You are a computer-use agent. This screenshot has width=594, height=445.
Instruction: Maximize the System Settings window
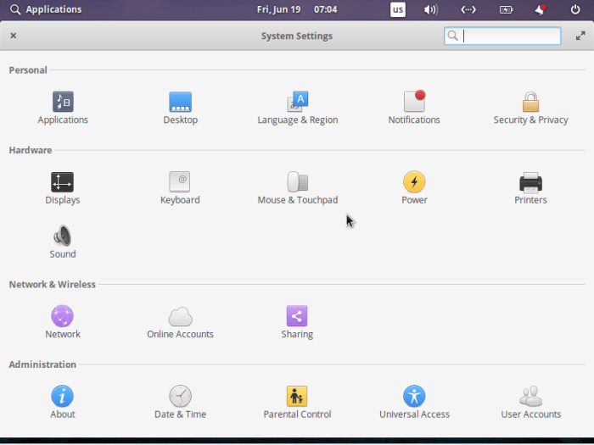(x=580, y=36)
